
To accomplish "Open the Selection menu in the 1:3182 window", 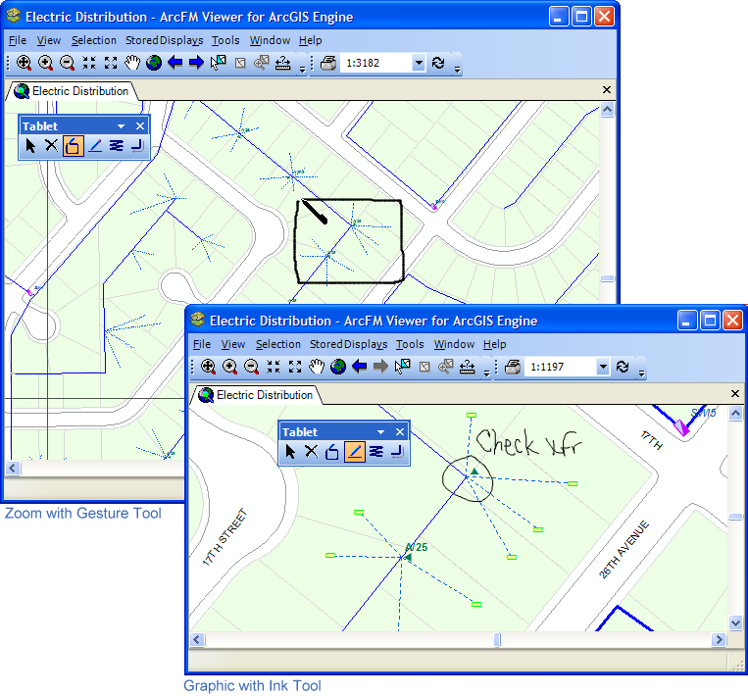I will 93,40.
